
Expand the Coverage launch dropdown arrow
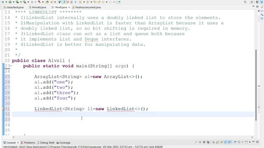pyautogui.click(x=21, y=2)
